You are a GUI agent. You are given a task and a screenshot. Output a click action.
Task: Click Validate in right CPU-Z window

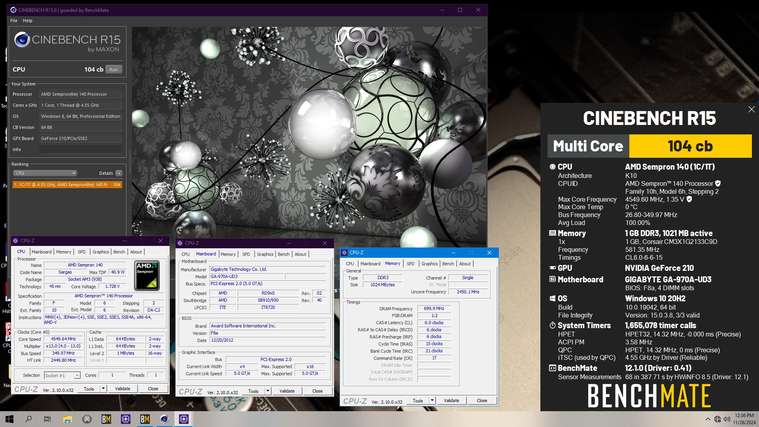point(451,401)
